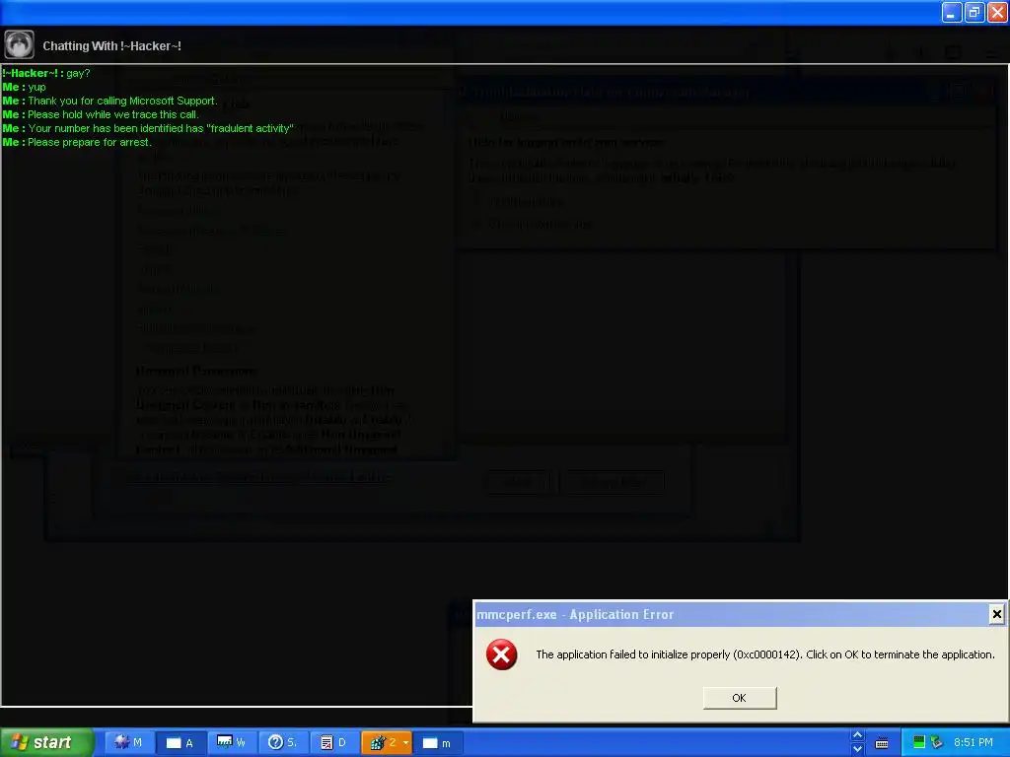Minimize the chat window
1010x757 pixels.
tap(952, 12)
